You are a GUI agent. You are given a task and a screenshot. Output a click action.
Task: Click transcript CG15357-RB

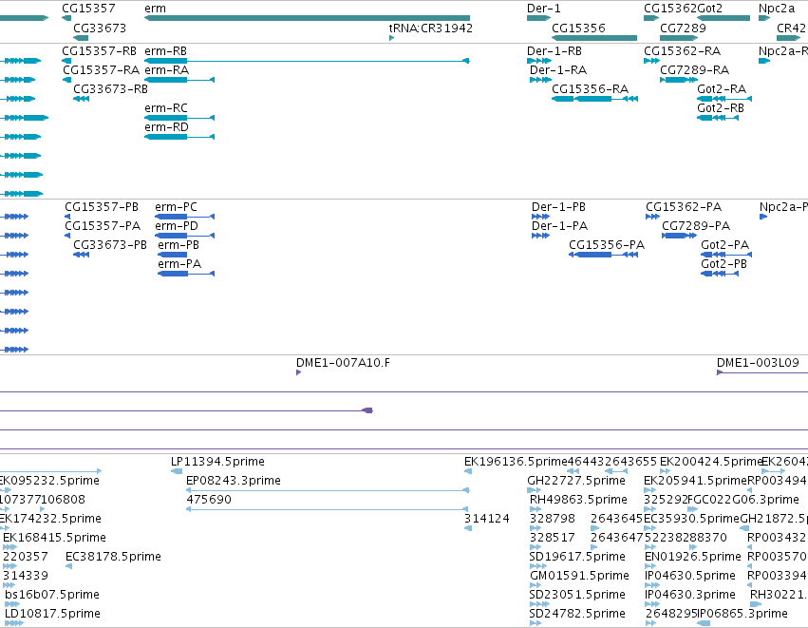pyautogui.click(x=99, y=51)
